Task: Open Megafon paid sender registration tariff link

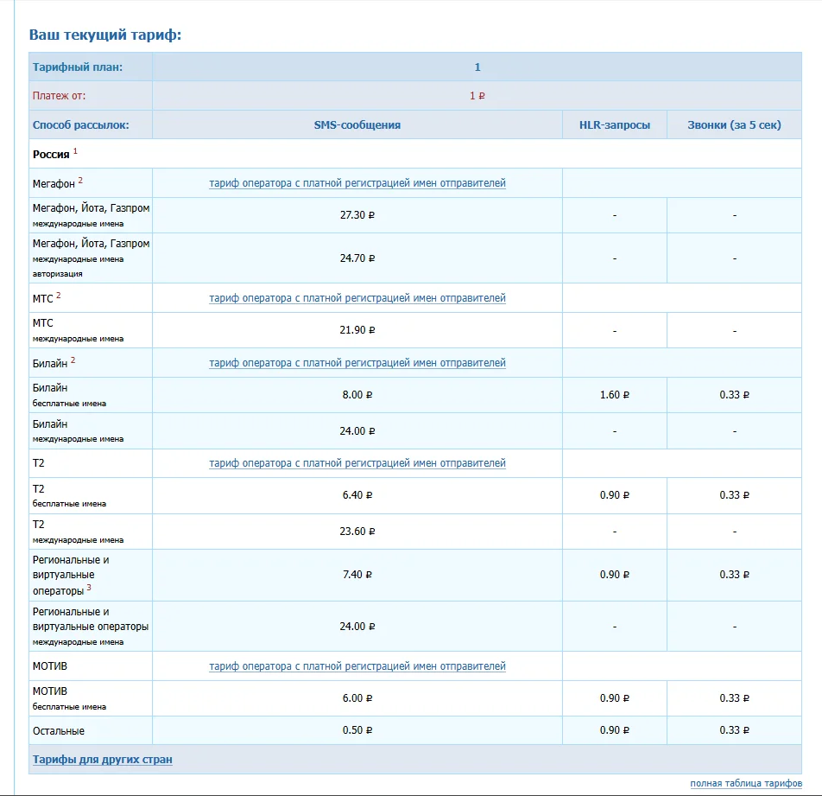Action: pos(357,183)
